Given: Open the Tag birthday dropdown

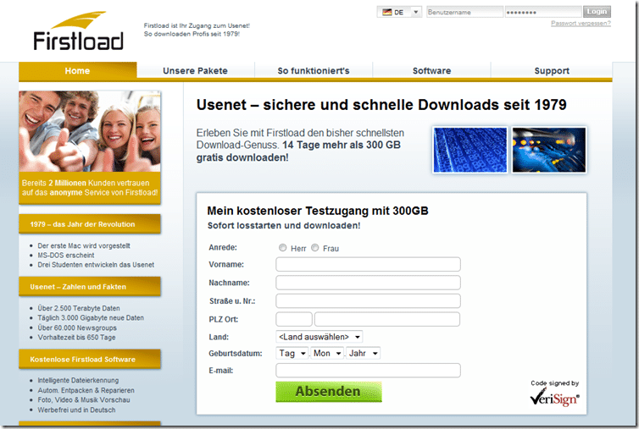Looking at the screenshot, I should click(292, 354).
